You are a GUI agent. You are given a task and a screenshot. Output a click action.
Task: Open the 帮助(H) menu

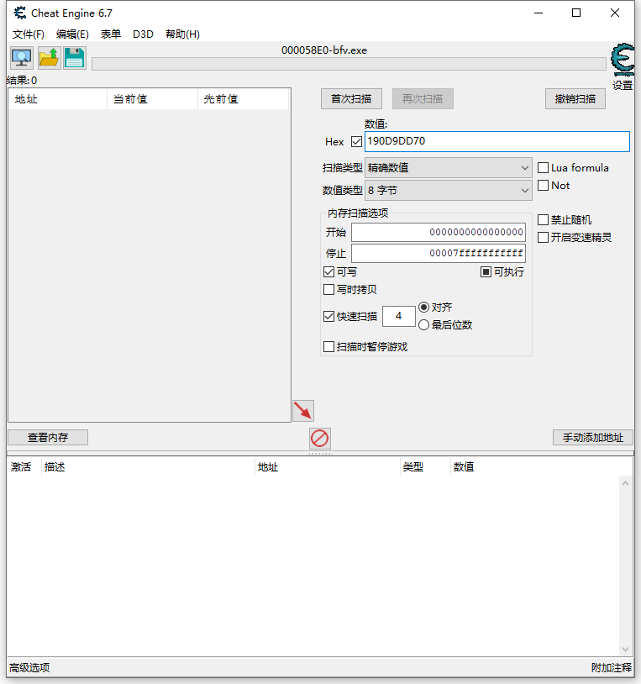(182, 34)
